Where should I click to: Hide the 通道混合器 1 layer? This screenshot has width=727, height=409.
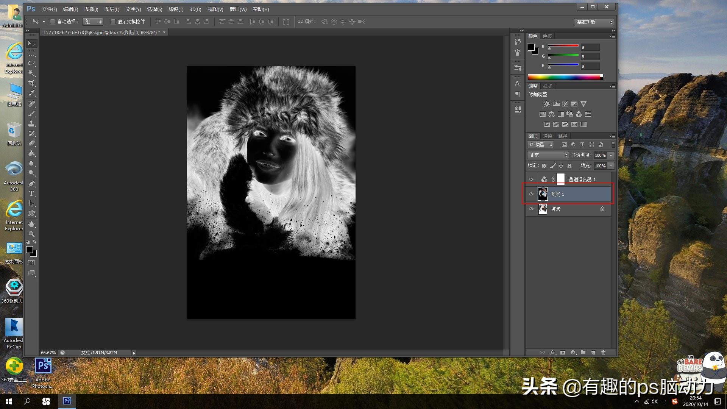531,179
